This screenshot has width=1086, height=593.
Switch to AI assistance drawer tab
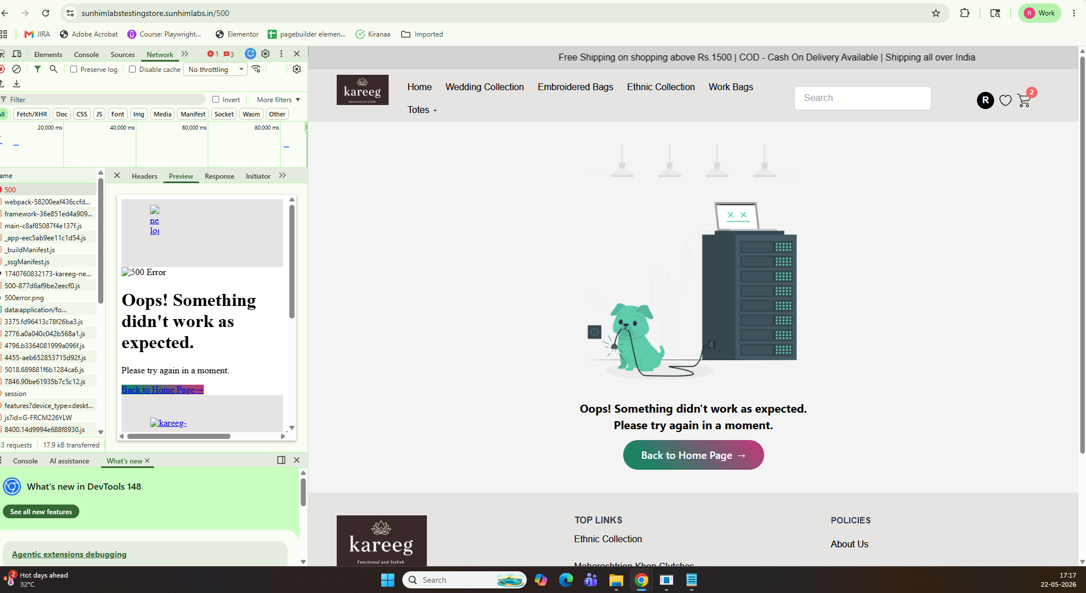click(x=69, y=461)
